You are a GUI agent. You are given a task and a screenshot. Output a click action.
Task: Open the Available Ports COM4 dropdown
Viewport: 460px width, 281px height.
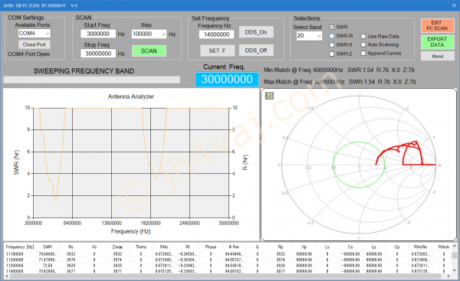pos(34,34)
